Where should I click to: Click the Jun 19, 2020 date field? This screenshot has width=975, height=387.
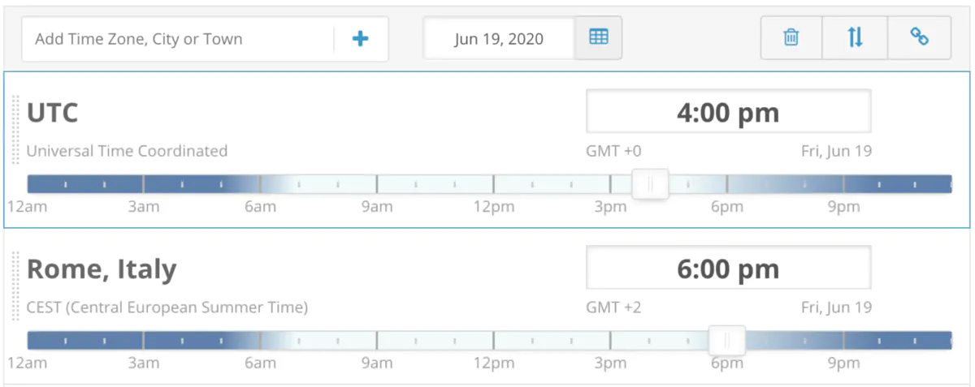coord(499,38)
